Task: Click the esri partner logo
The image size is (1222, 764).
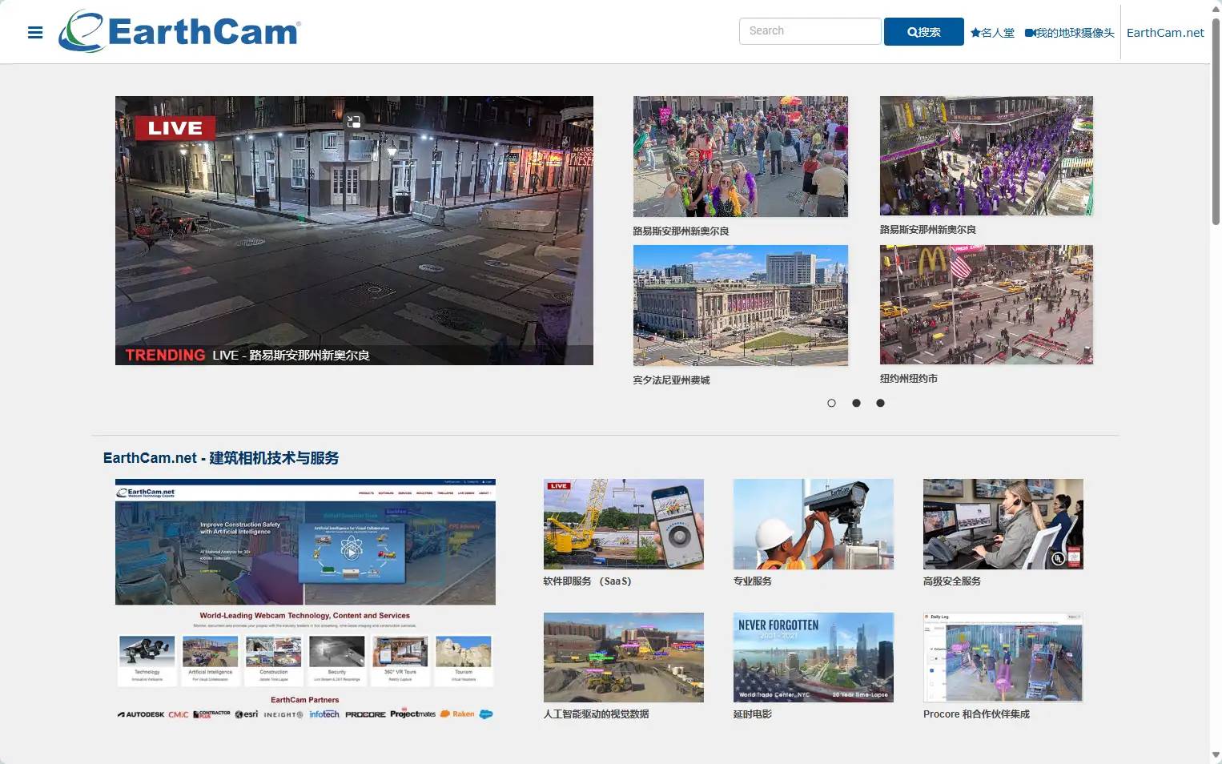Action: tap(247, 714)
